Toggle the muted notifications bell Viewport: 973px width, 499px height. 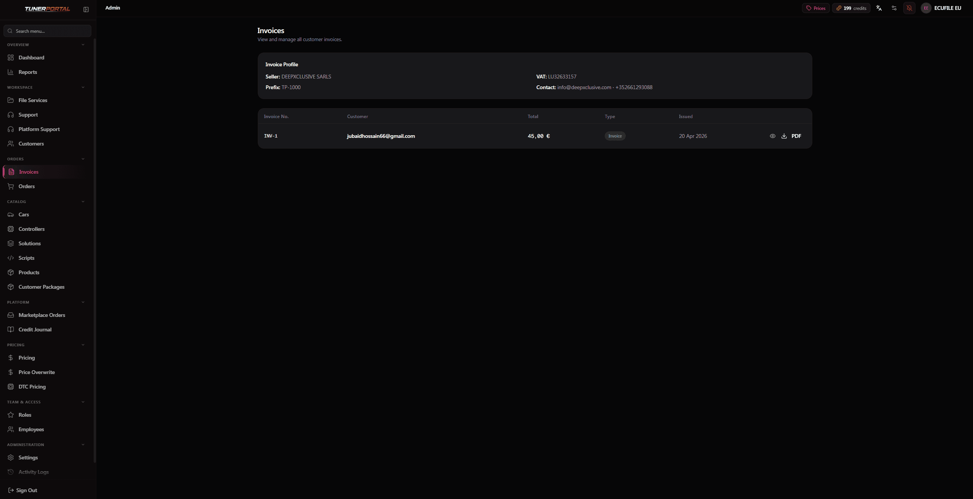click(909, 8)
